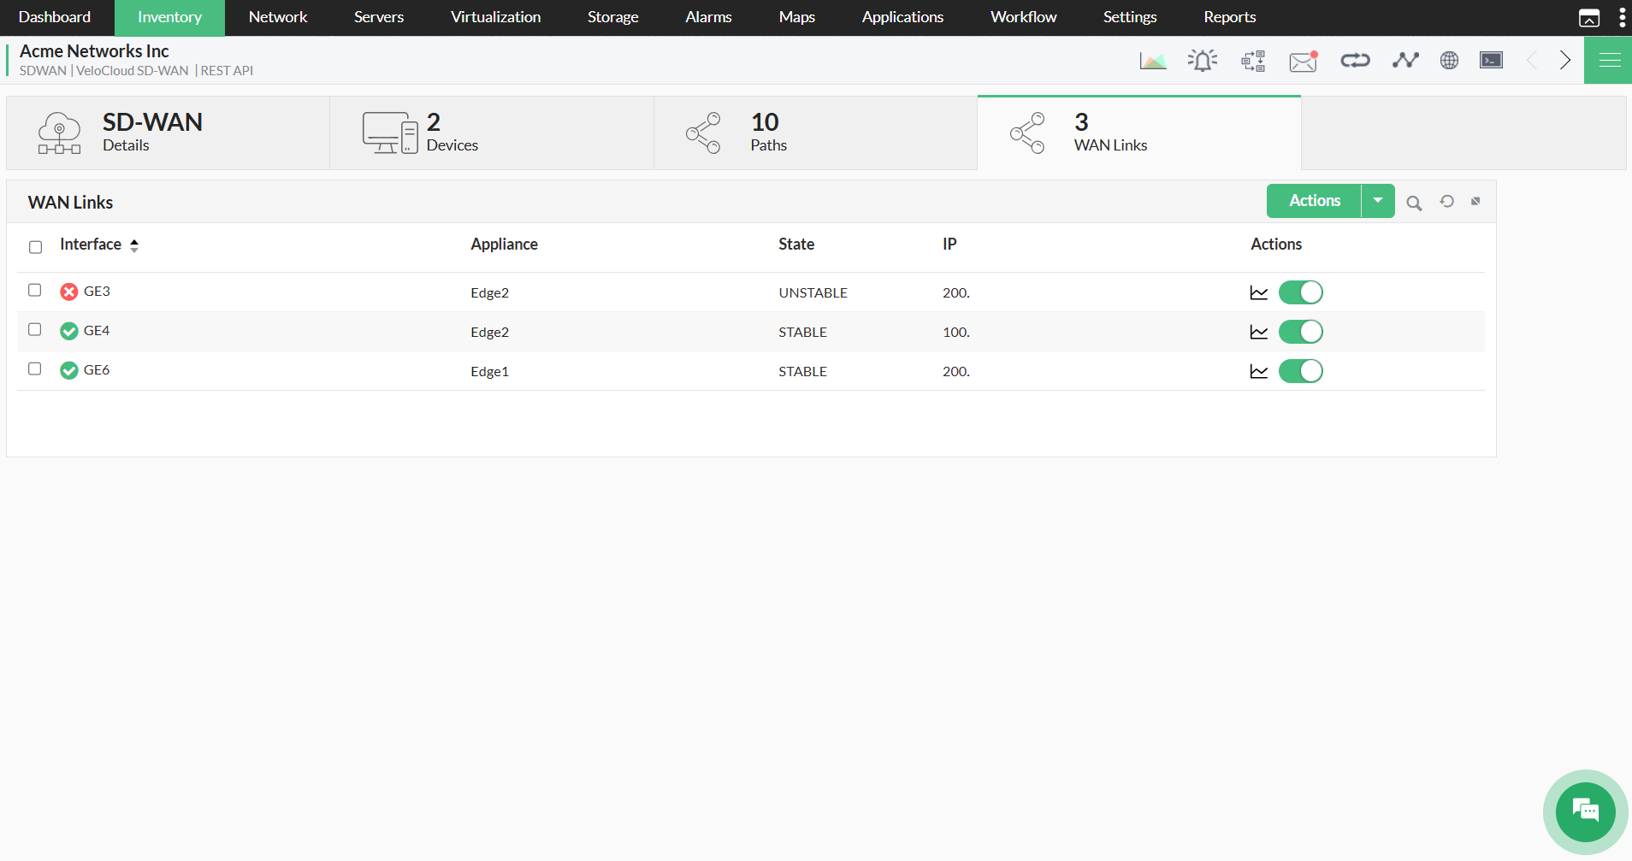
Task: Open the Alarms menu
Action: point(708,17)
